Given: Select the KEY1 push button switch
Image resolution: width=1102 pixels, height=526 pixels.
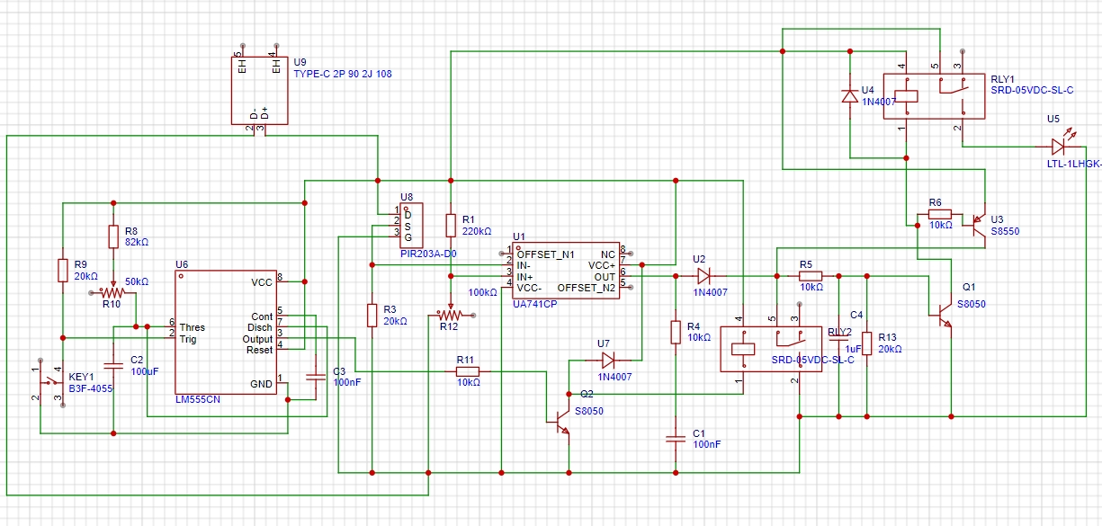Looking at the screenshot, I should click(49, 387).
